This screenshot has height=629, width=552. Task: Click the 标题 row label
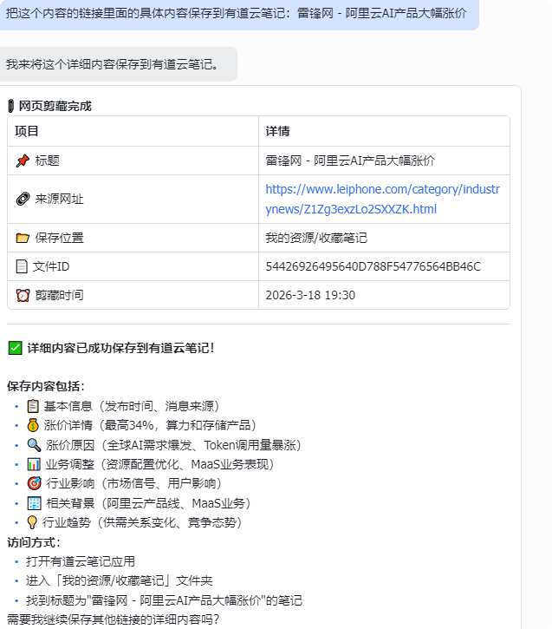(x=48, y=161)
